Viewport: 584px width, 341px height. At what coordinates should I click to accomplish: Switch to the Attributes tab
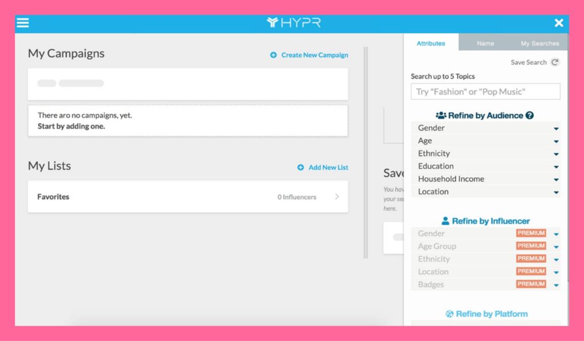coord(431,43)
